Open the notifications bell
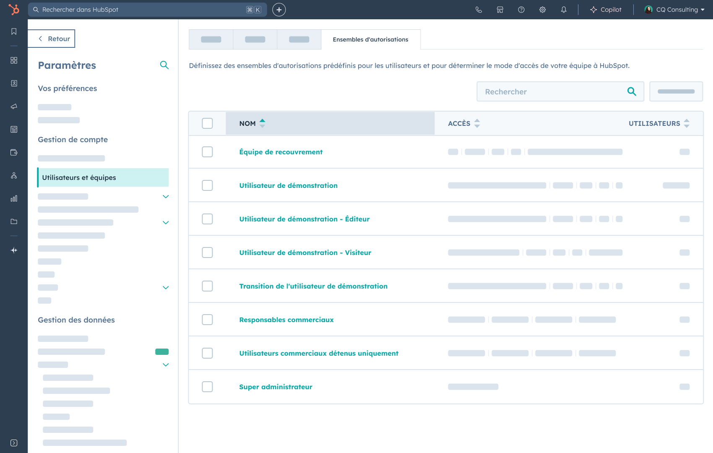The height and width of the screenshot is (453, 713). tap(564, 10)
